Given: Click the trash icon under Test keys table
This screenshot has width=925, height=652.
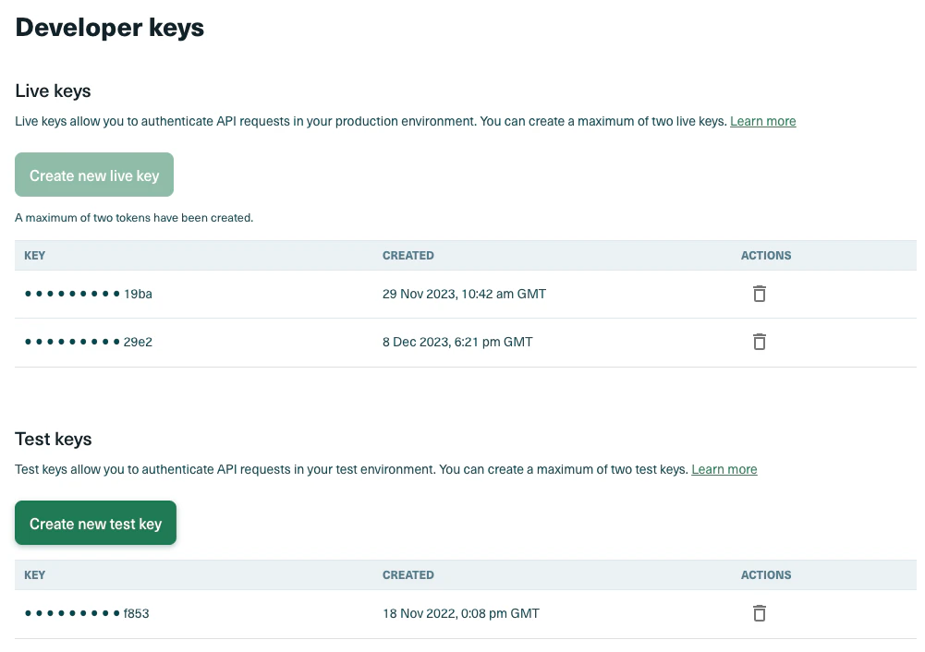Looking at the screenshot, I should point(759,613).
